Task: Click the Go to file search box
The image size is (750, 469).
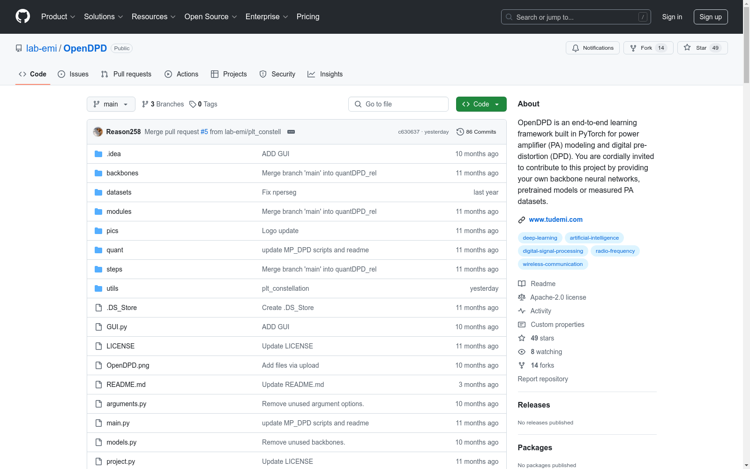Action: [398, 104]
